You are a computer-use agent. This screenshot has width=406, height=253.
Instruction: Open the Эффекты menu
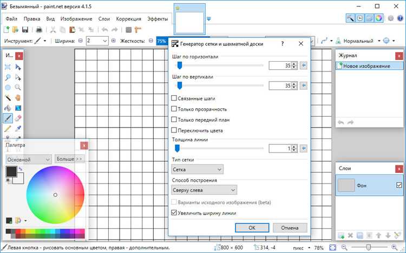pyautogui.click(x=158, y=19)
